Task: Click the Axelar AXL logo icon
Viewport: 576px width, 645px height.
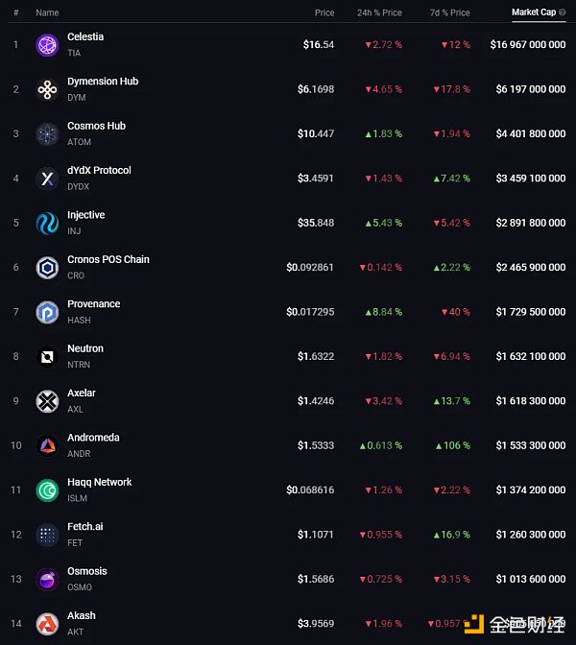Action: (47, 401)
